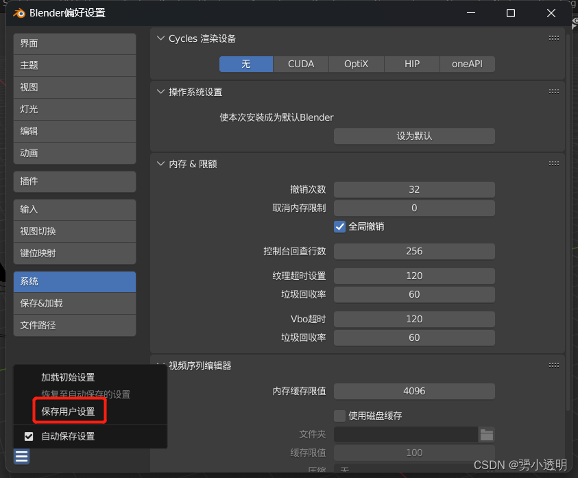Click 垃圾回收率 field under Vbo超时
578x478 pixels.
click(x=414, y=337)
